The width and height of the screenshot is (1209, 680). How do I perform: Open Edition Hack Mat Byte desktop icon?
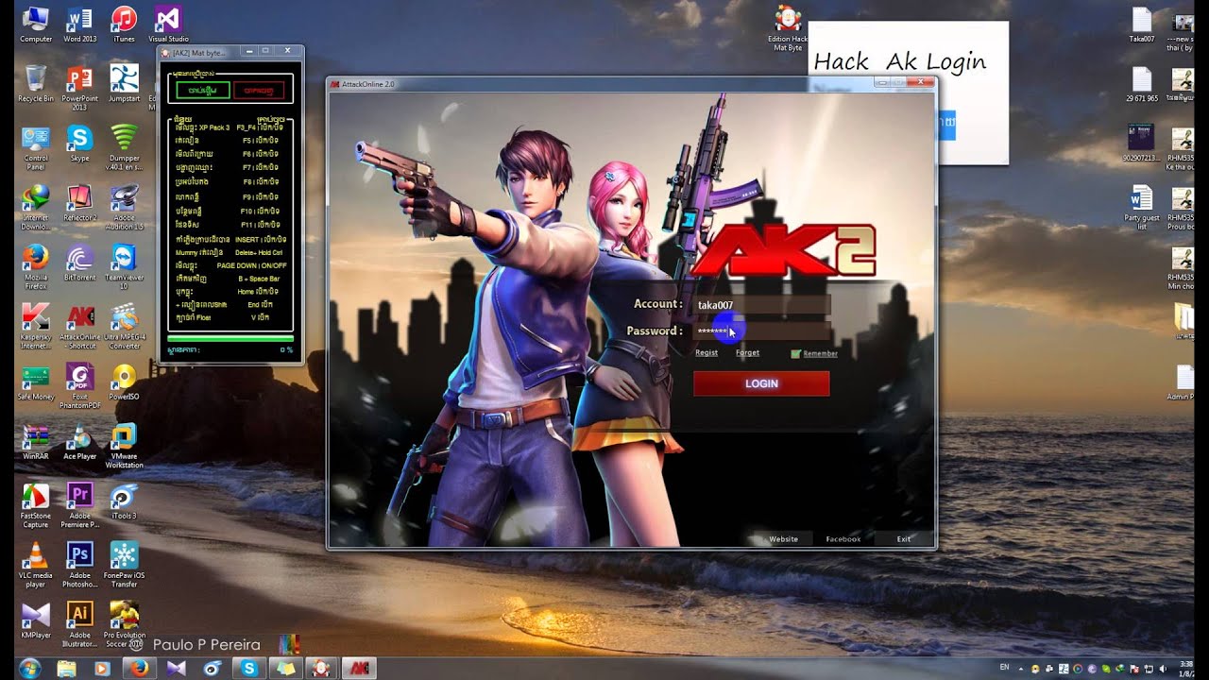[787, 28]
